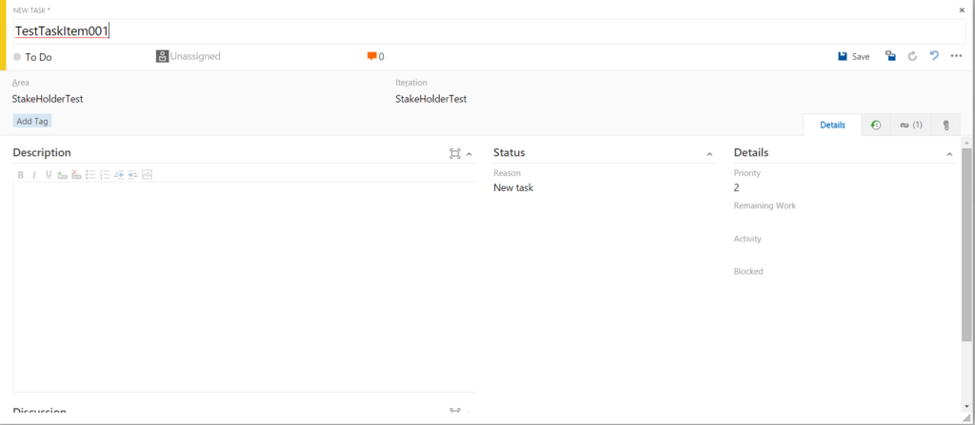This screenshot has width=975, height=425.
Task: Switch to the Attachments tab
Action: point(945,125)
